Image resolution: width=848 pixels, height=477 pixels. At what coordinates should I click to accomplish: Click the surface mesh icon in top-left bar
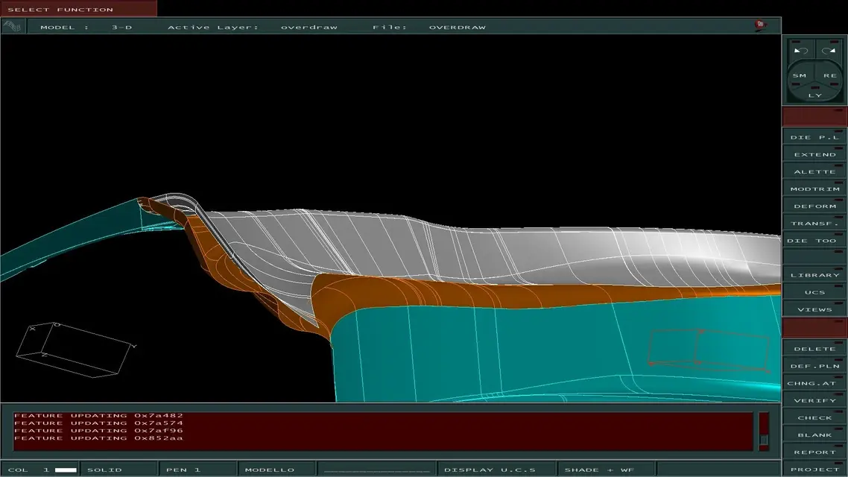pyautogui.click(x=12, y=26)
